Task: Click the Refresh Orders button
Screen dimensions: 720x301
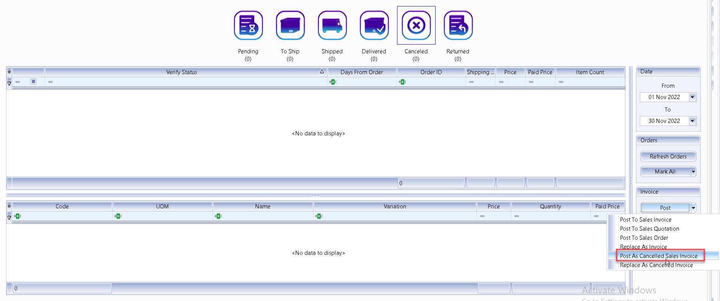Action: 668,157
